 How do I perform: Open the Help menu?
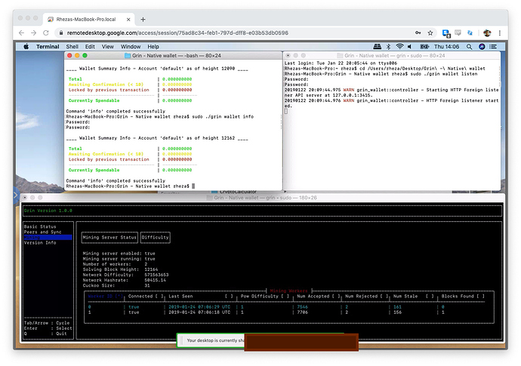point(153,47)
